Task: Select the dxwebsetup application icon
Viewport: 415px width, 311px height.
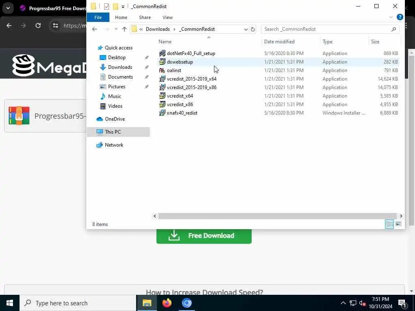Action: (x=162, y=62)
